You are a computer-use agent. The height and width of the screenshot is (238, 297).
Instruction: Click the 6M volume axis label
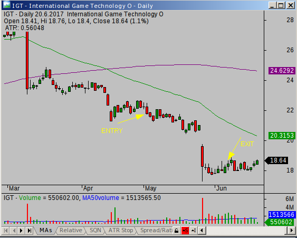tap(290, 199)
